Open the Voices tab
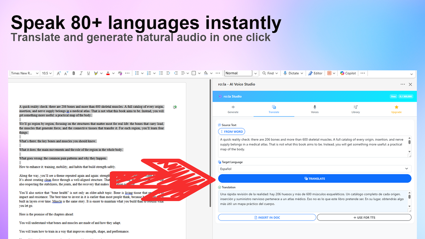 [315, 109]
